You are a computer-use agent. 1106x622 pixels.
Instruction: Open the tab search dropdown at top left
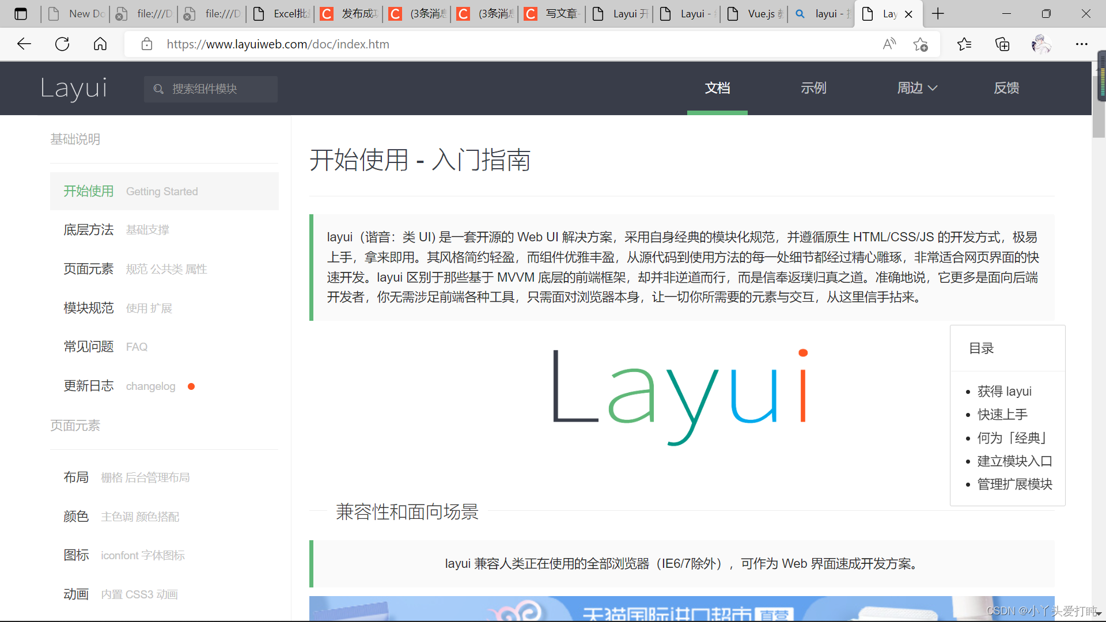click(21, 13)
